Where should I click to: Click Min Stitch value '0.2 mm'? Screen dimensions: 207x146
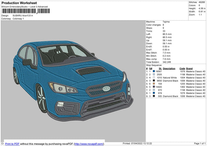[x=167, y=56]
